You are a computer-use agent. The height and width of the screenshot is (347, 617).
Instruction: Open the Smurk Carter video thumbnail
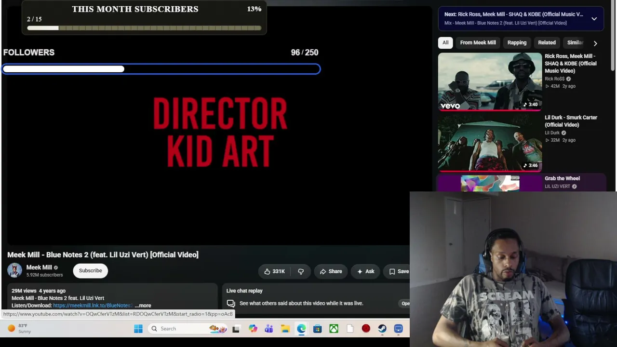tap(490, 143)
